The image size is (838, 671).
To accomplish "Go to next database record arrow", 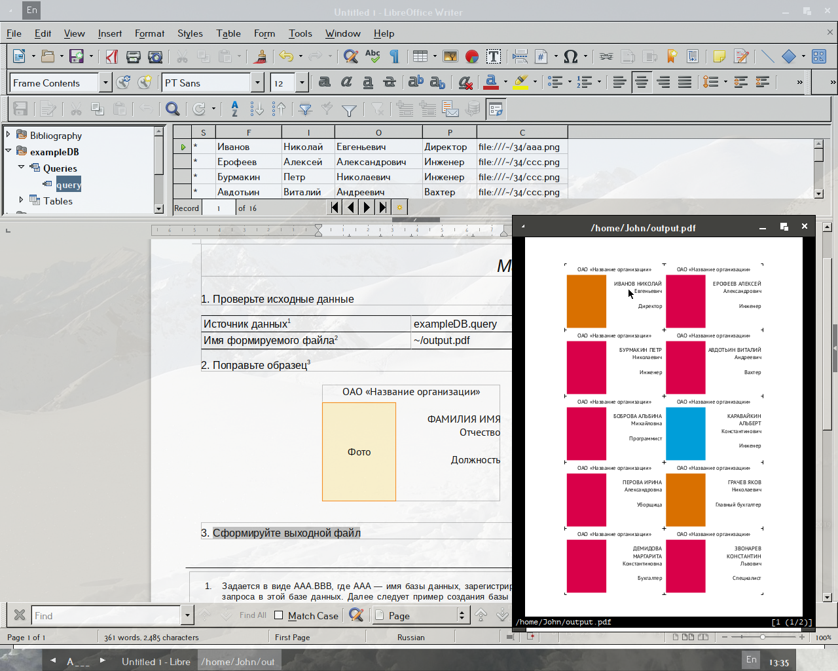I will point(367,208).
